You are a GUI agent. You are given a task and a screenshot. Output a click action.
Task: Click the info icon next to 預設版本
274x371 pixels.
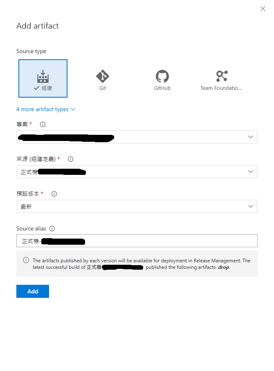(x=54, y=194)
